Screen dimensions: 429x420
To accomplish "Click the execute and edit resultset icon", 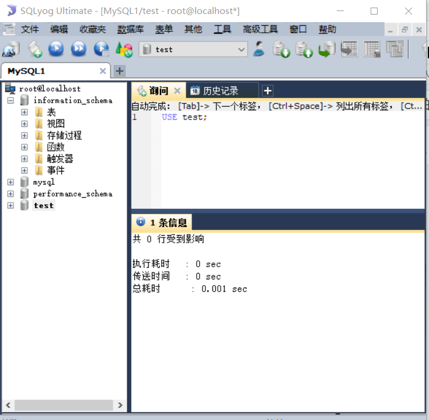I will [101, 49].
